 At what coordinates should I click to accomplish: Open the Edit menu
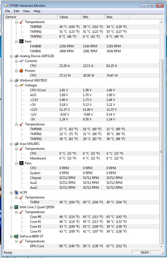17,11
